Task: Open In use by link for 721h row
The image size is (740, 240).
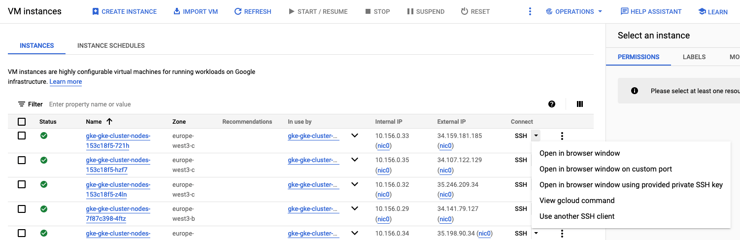Action: [313, 136]
